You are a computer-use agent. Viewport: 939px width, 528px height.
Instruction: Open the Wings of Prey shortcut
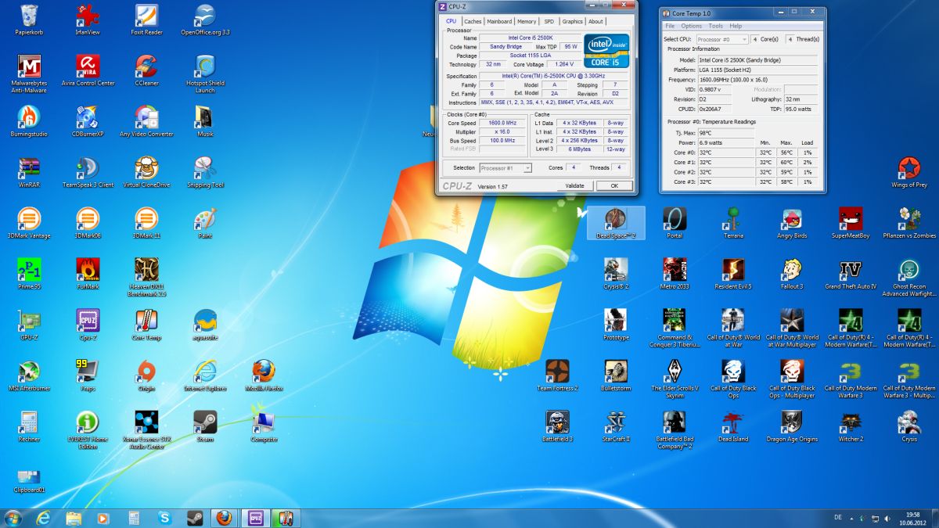click(x=909, y=172)
